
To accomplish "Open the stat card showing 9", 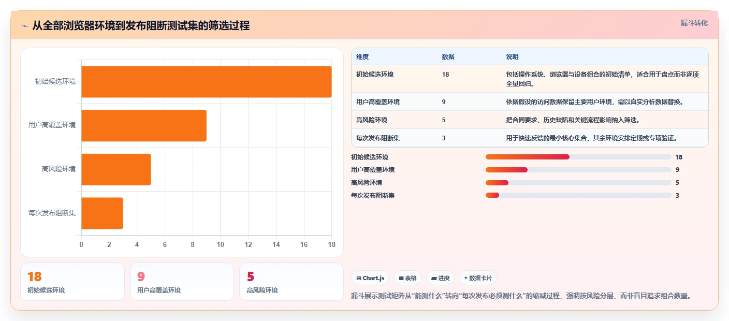I will tap(182, 282).
